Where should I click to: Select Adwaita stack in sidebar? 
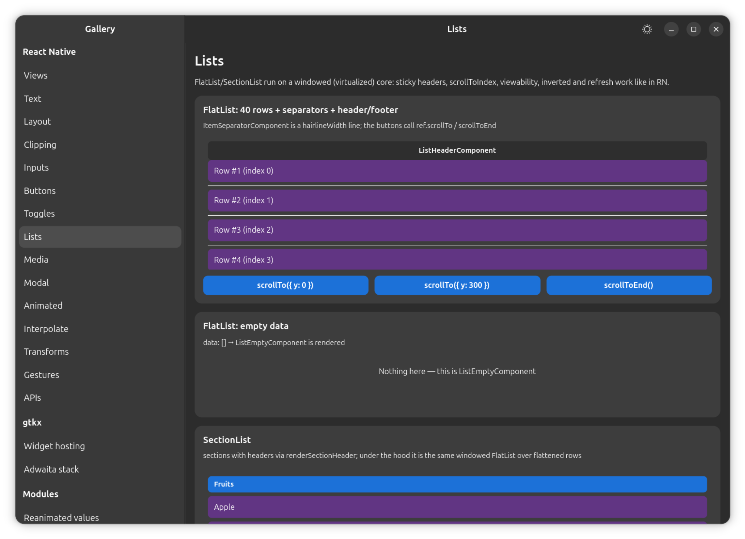(x=100, y=469)
